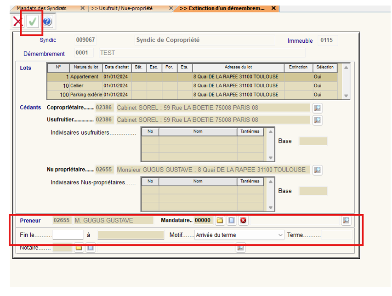This screenshot has width=392, height=296.
Task: Close the Extinction d'un démembrement tab
Action: (x=274, y=8)
